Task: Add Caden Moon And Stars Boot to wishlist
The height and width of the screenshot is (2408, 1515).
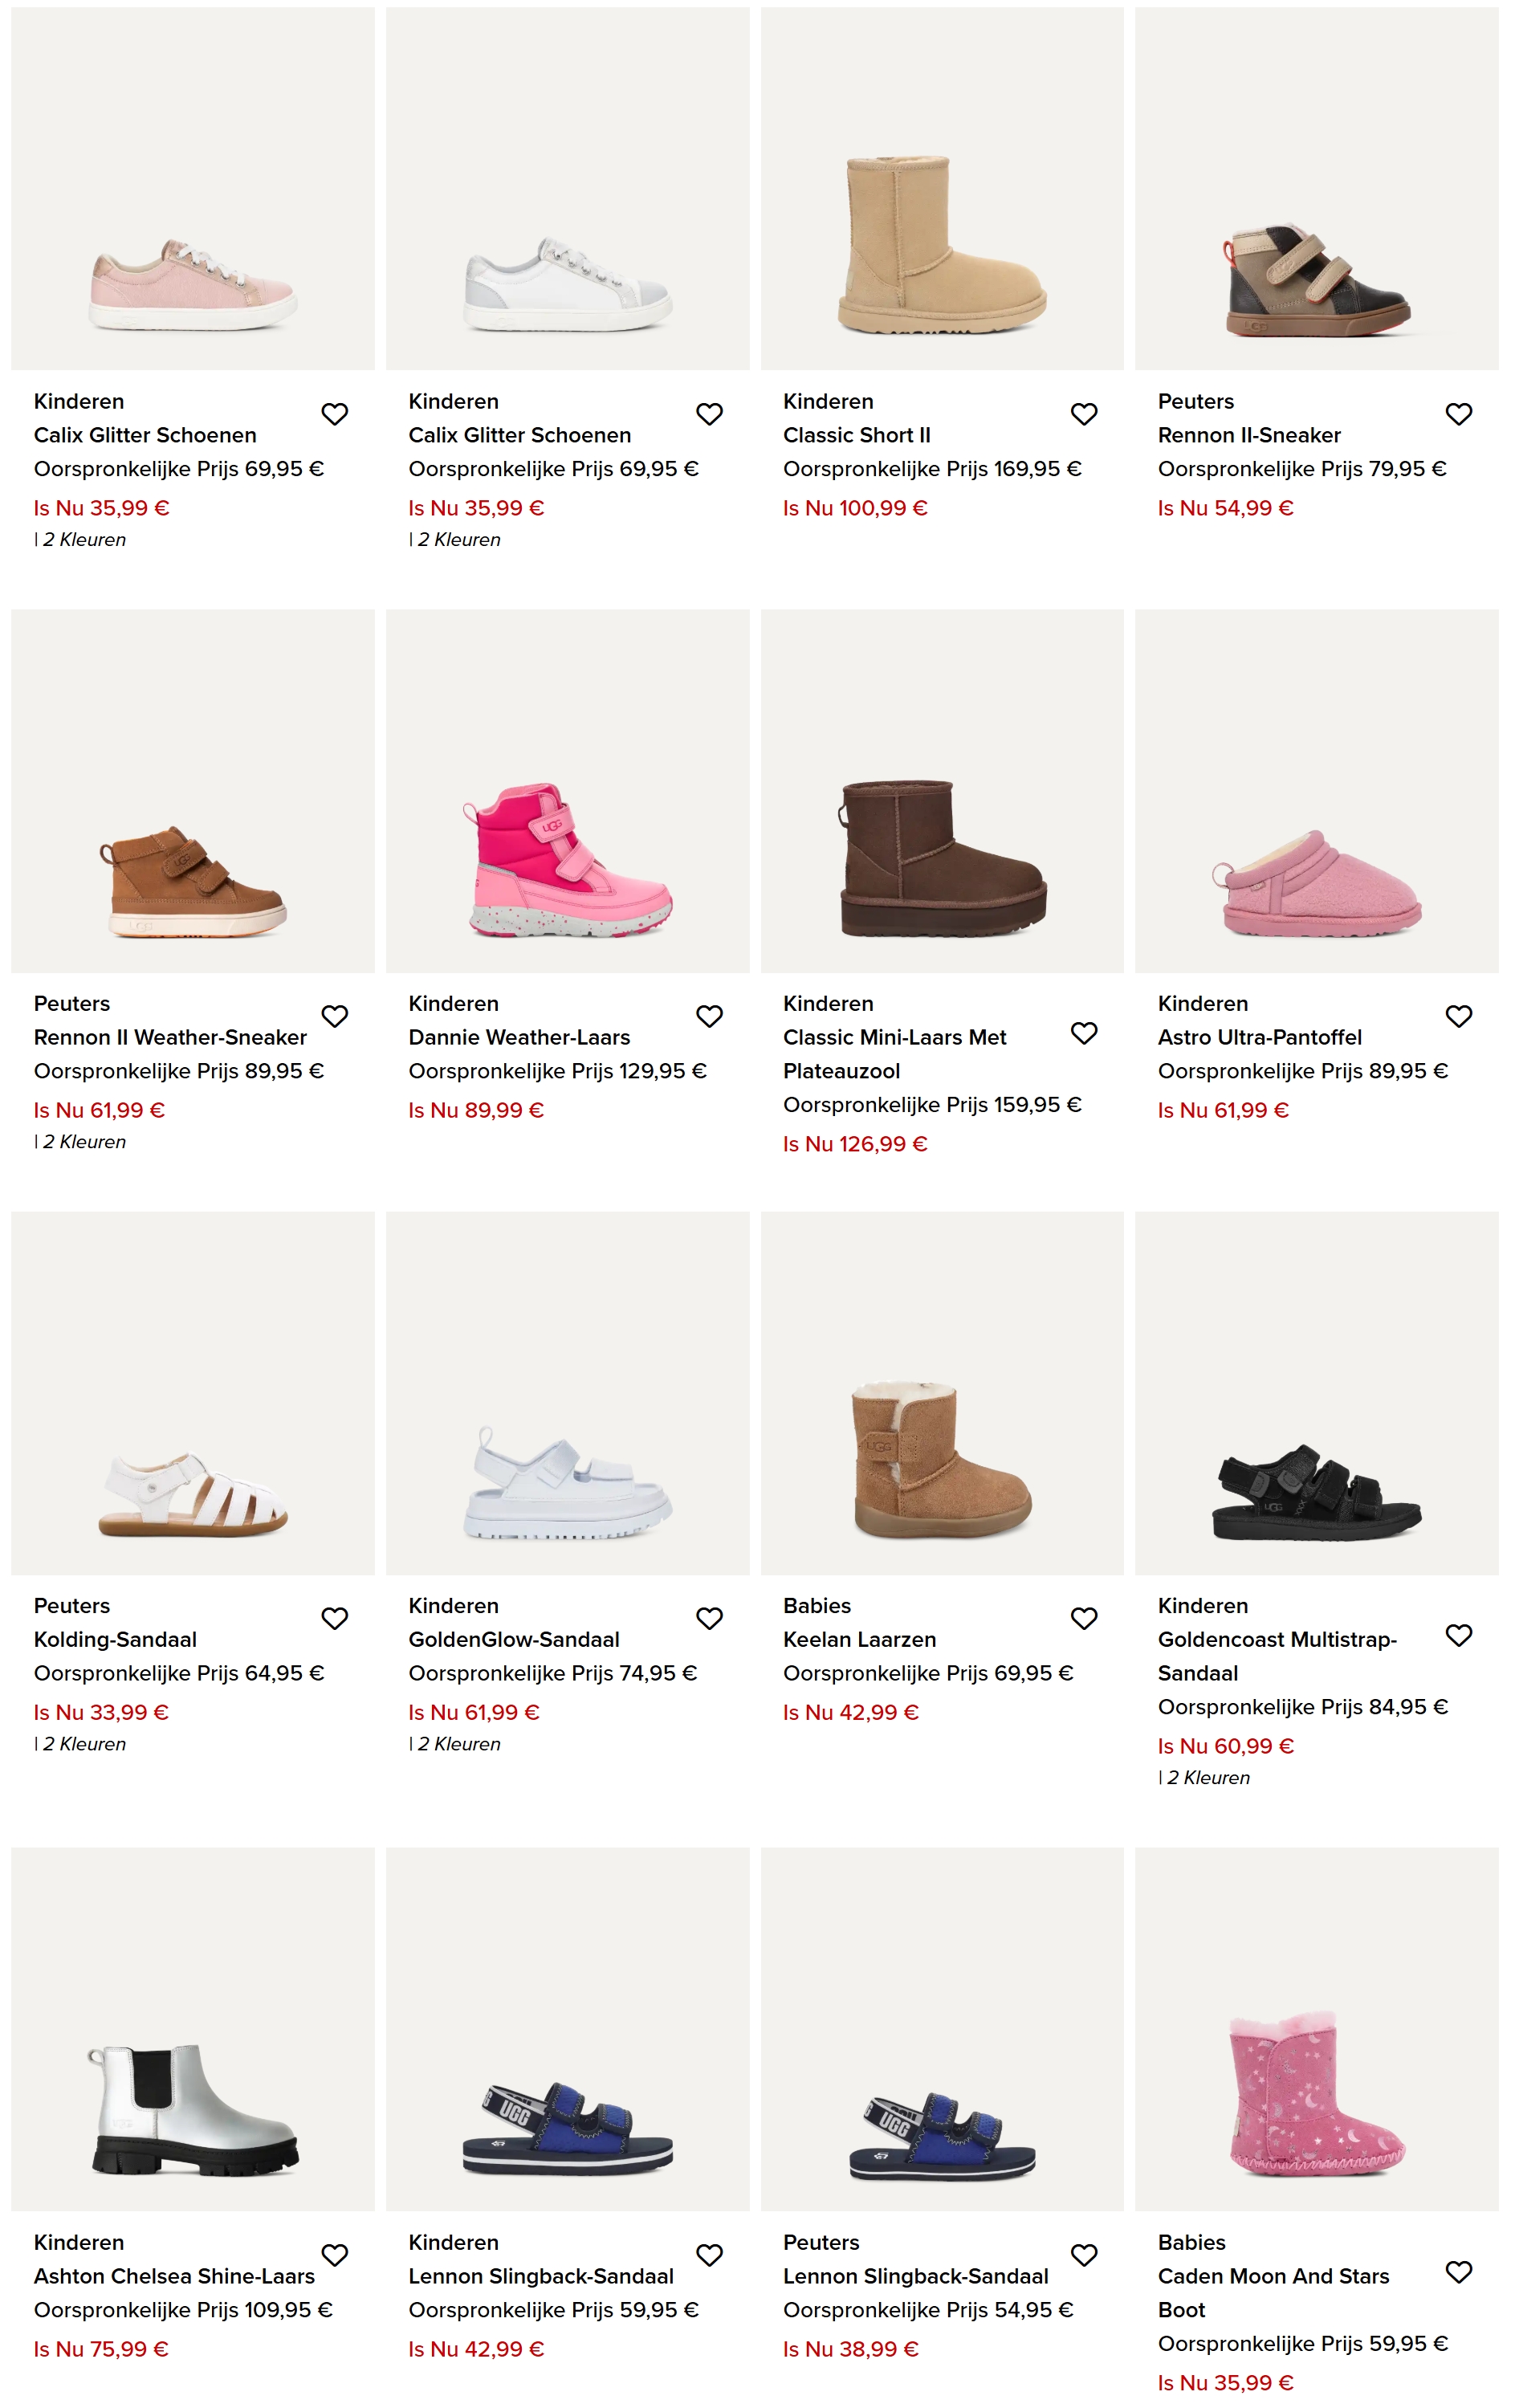Action: coord(1458,2272)
